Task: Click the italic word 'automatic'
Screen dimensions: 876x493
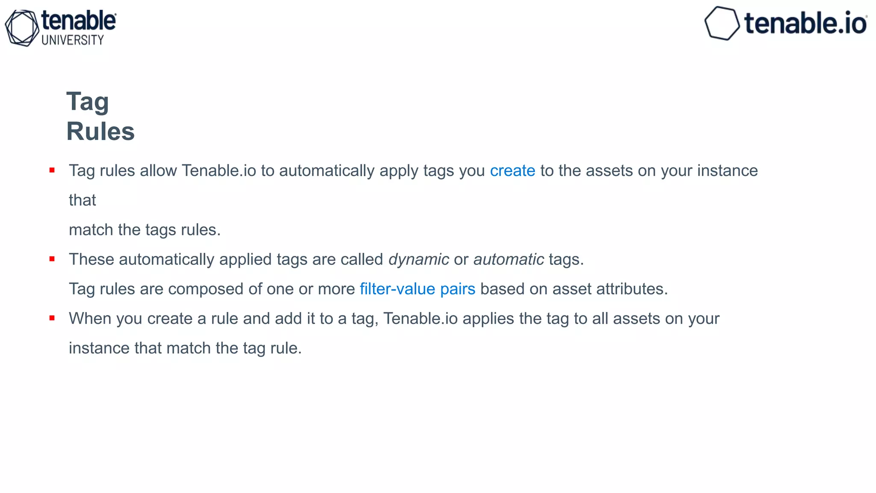Action: [x=509, y=259]
